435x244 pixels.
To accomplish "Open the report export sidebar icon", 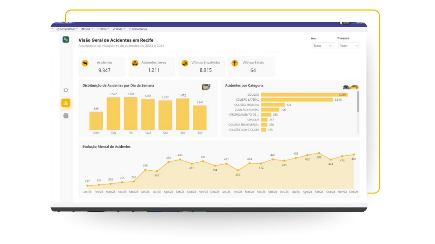I will point(66,116).
